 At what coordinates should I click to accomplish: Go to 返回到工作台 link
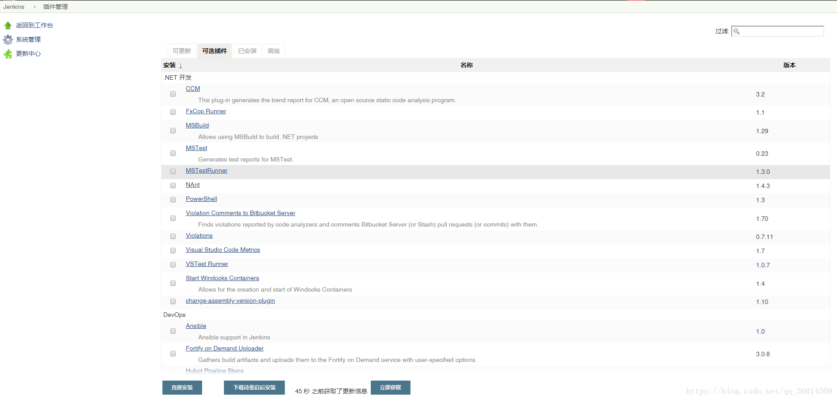[x=35, y=25]
